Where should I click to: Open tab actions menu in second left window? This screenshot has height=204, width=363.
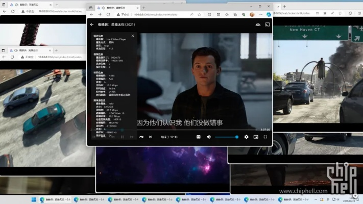(x=3, y=50)
